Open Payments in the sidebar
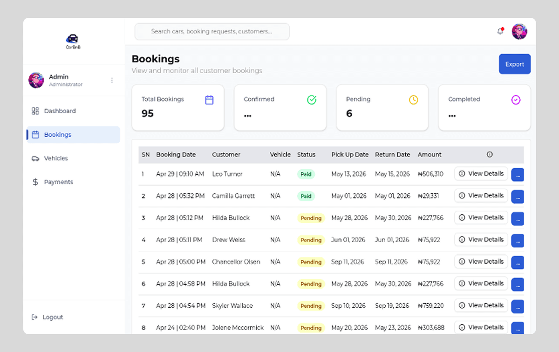The width and height of the screenshot is (559, 352). point(73,182)
